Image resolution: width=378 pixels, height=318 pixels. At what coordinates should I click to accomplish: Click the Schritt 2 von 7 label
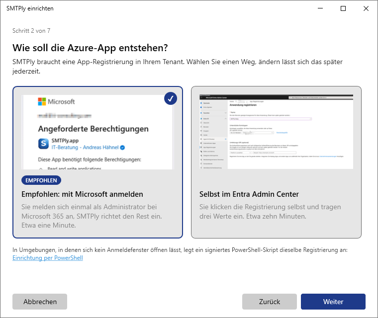pos(31,31)
